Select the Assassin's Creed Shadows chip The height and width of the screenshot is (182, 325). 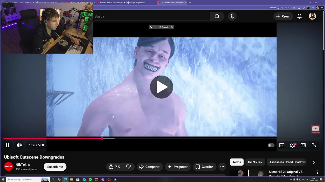click(288, 162)
